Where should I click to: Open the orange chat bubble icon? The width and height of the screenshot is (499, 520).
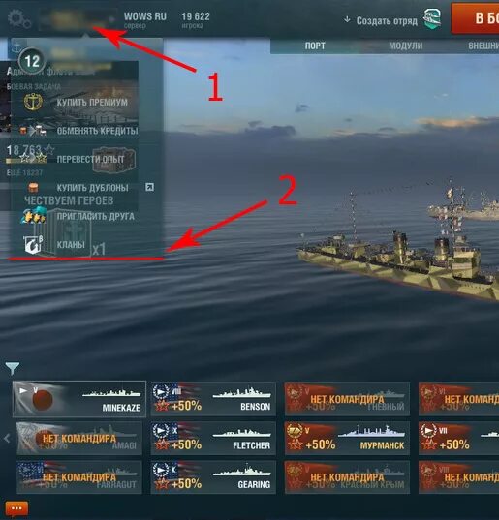click(16, 508)
